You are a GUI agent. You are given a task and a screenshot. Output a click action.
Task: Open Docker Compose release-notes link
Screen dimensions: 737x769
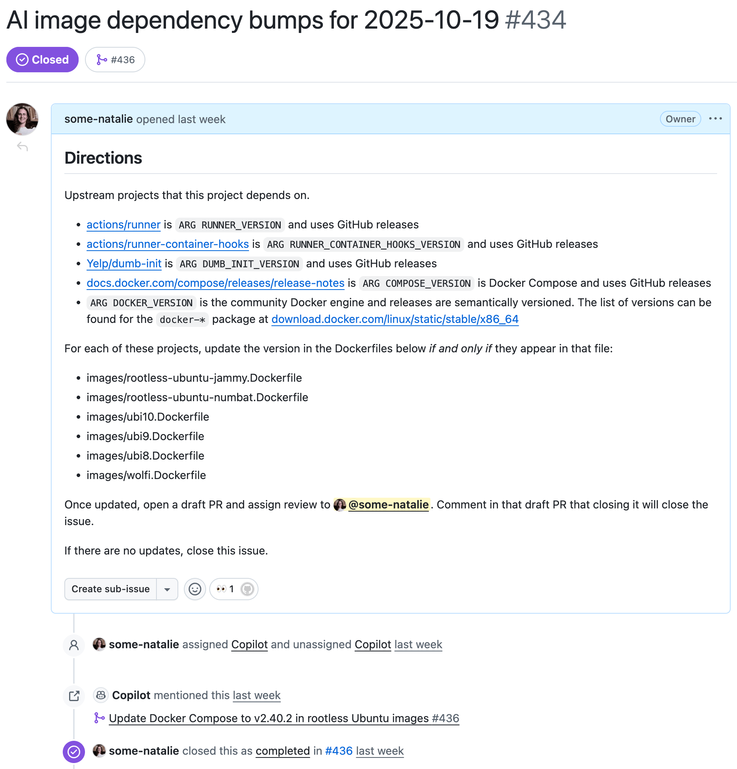click(x=215, y=283)
